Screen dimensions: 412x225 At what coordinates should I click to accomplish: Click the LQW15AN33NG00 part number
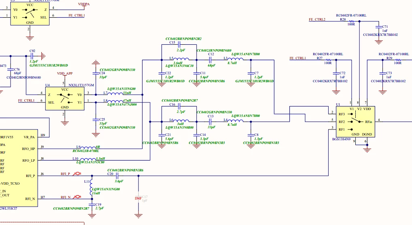coord(121,89)
